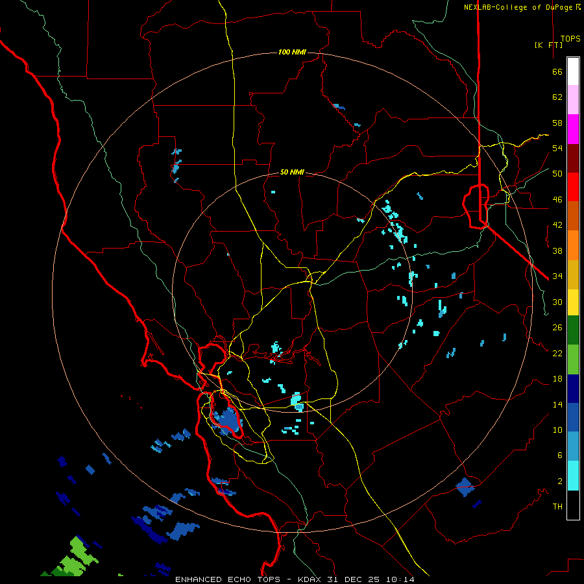Click the legend value '66'
Image resolution: width=584 pixels, height=584 pixels.
point(557,72)
